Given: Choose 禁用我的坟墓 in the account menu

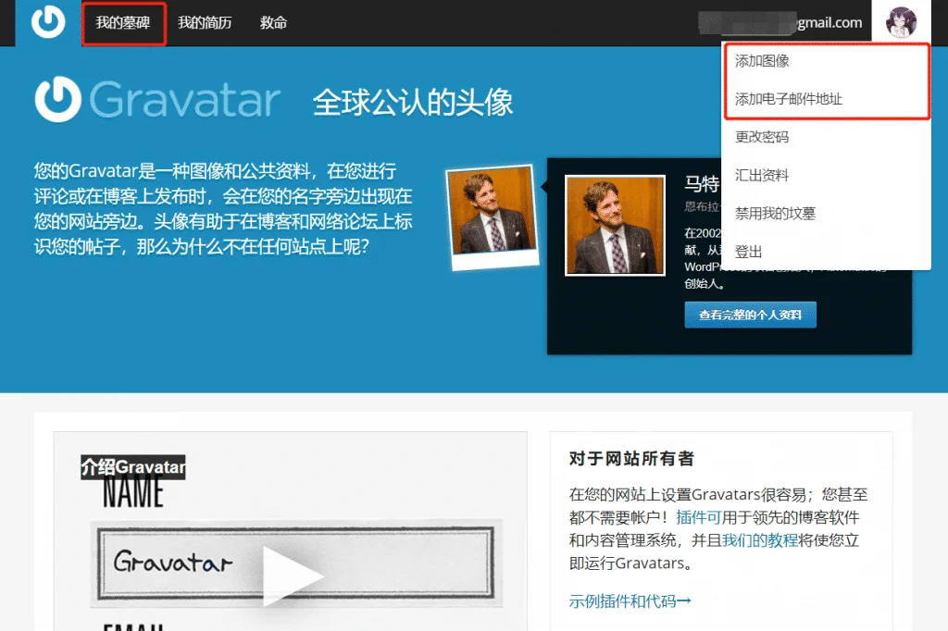Looking at the screenshot, I should (775, 214).
